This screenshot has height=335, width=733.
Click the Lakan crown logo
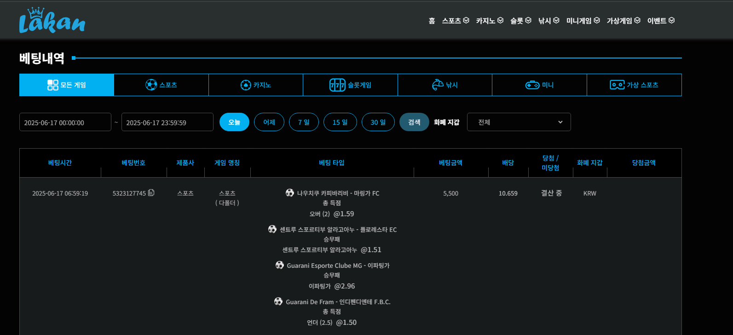(x=52, y=21)
